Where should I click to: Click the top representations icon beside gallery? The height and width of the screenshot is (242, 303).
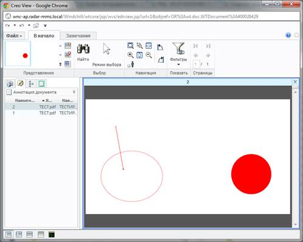pyautogui.click(x=68, y=46)
